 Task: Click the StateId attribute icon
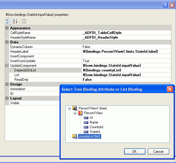tap(86, 132)
